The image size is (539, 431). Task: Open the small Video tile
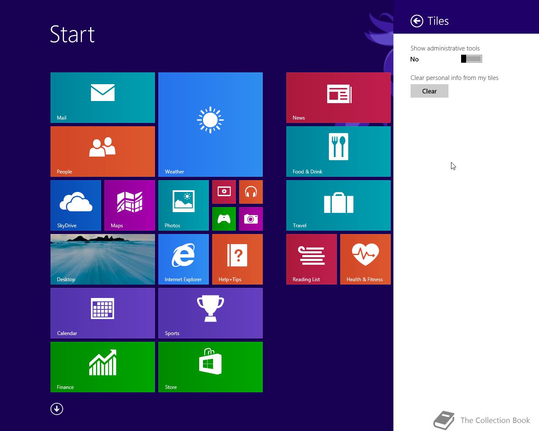[224, 192]
